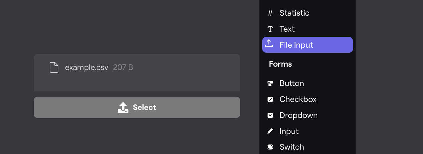Open the Switch sidebar entry
Screen dimensions: 423x154
pos(292,147)
